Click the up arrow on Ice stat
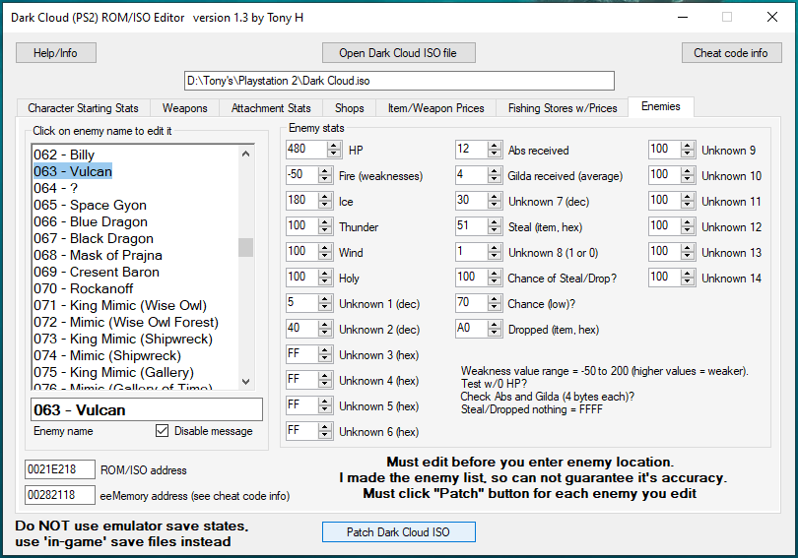Screen dimensions: 798x558 tap(332, 198)
